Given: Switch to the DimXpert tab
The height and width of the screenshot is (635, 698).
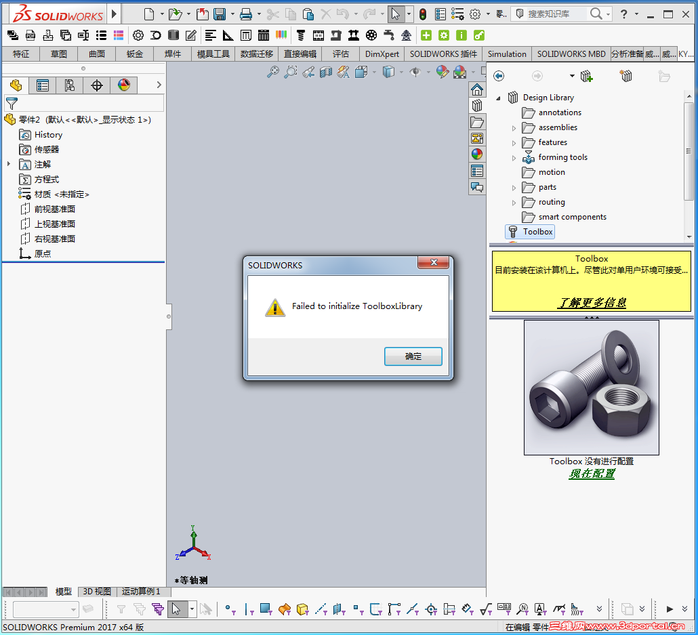Looking at the screenshot, I should point(382,54).
